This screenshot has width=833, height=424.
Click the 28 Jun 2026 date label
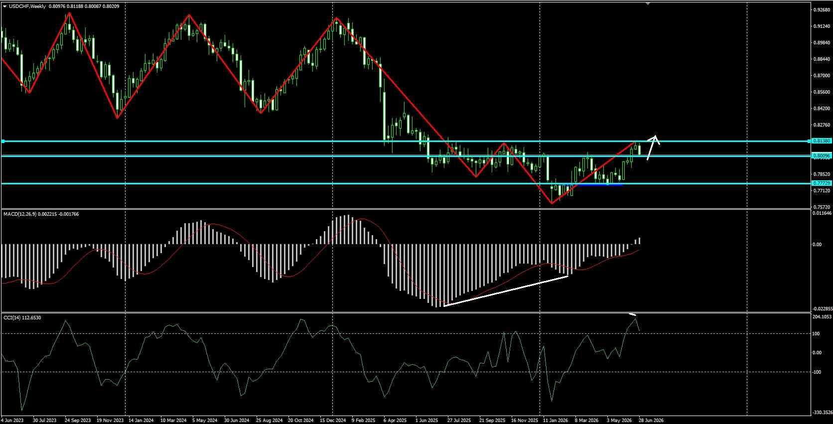[651, 420]
